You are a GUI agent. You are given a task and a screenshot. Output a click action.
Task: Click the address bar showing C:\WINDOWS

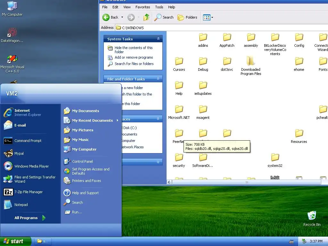(x=222, y=28)
